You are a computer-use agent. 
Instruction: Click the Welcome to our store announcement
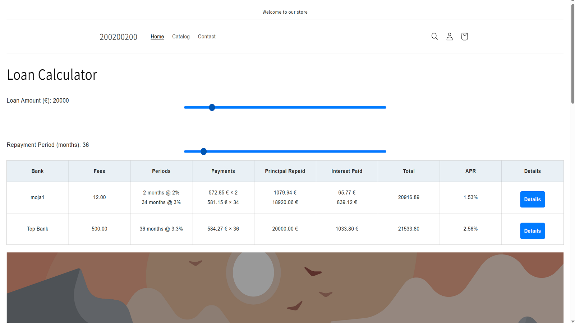click(x=285, y=12)
